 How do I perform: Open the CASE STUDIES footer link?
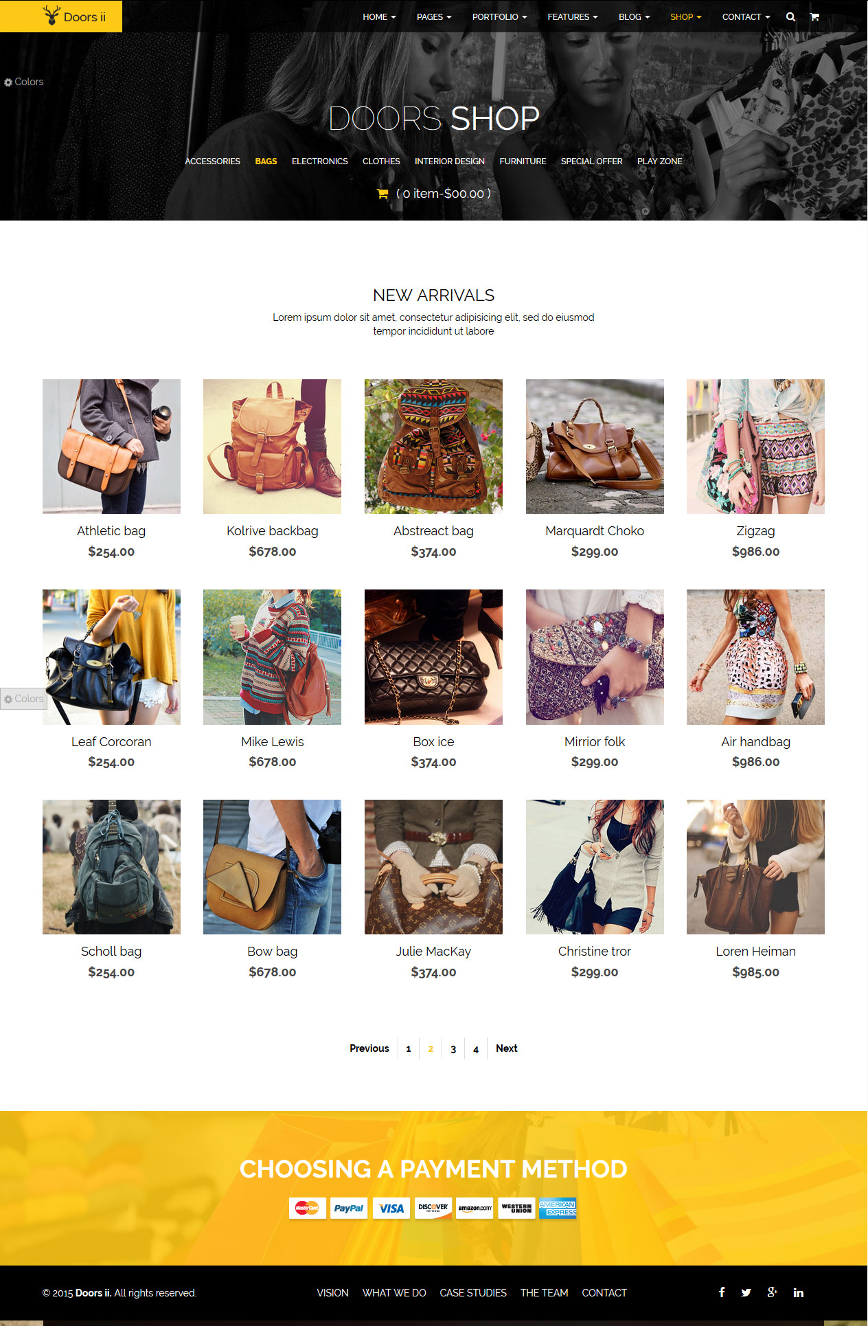click(473, 1293)
